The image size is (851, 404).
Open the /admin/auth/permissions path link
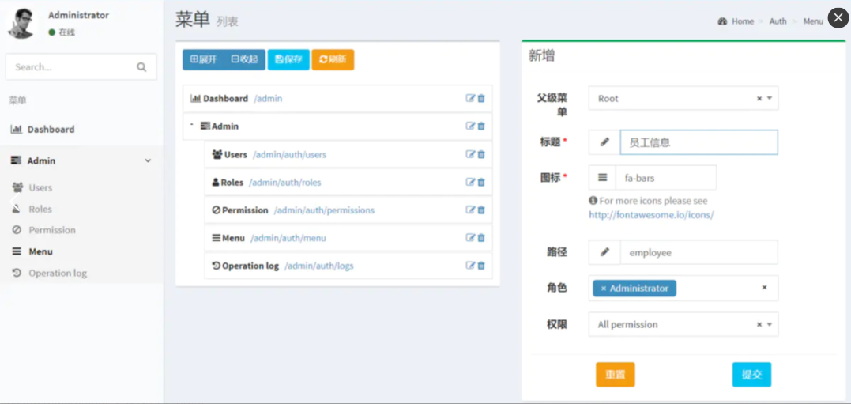324,210
